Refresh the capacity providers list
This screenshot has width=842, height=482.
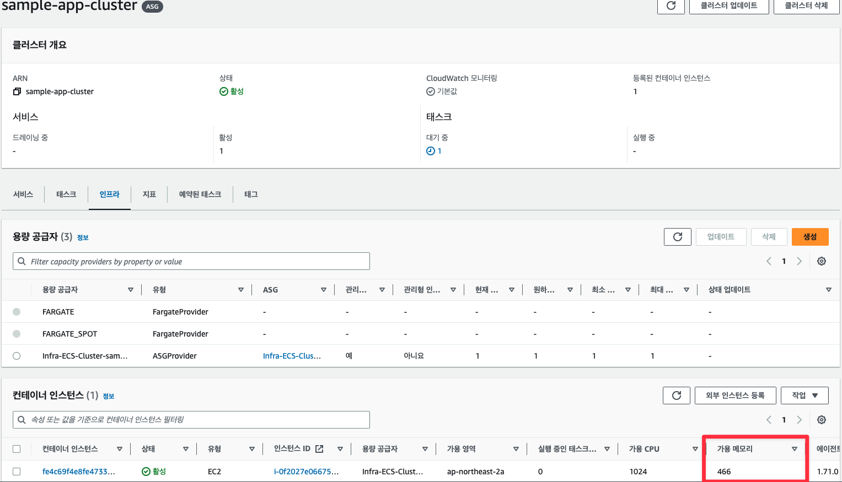point(678,237)
